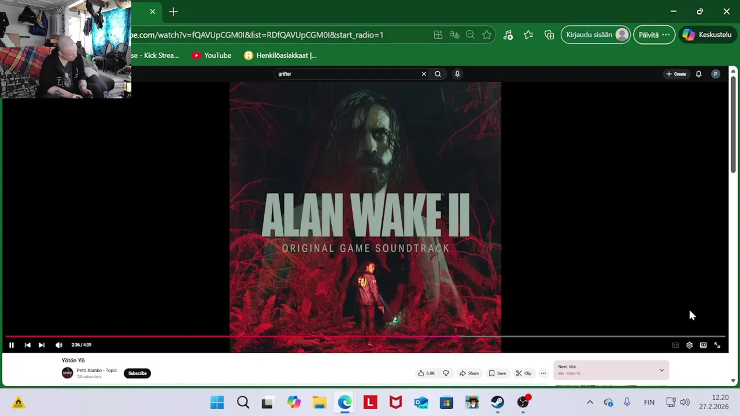This screenshot has height=416, width=740.
Task: Pause the YouTube video
Action: [11, 345]
